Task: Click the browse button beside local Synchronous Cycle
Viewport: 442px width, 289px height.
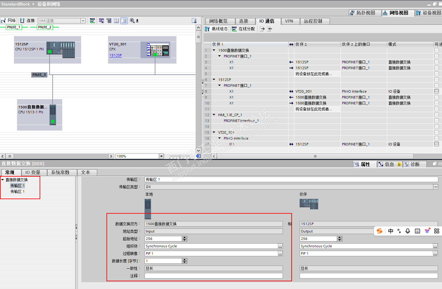Action: (280, 246)
